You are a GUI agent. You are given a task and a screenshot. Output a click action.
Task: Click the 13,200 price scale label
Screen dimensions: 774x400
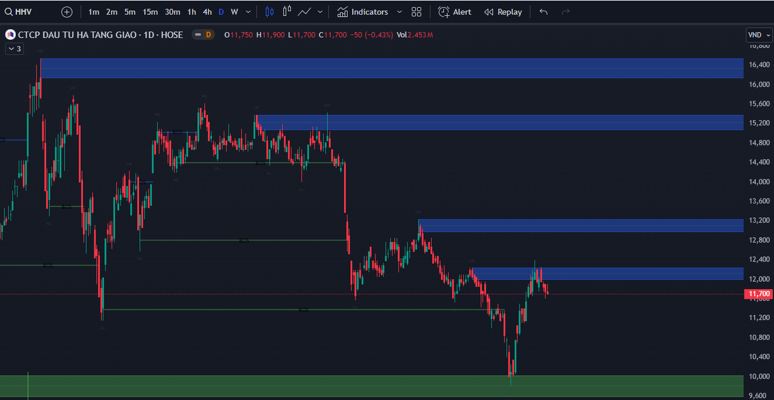[759, 221]
